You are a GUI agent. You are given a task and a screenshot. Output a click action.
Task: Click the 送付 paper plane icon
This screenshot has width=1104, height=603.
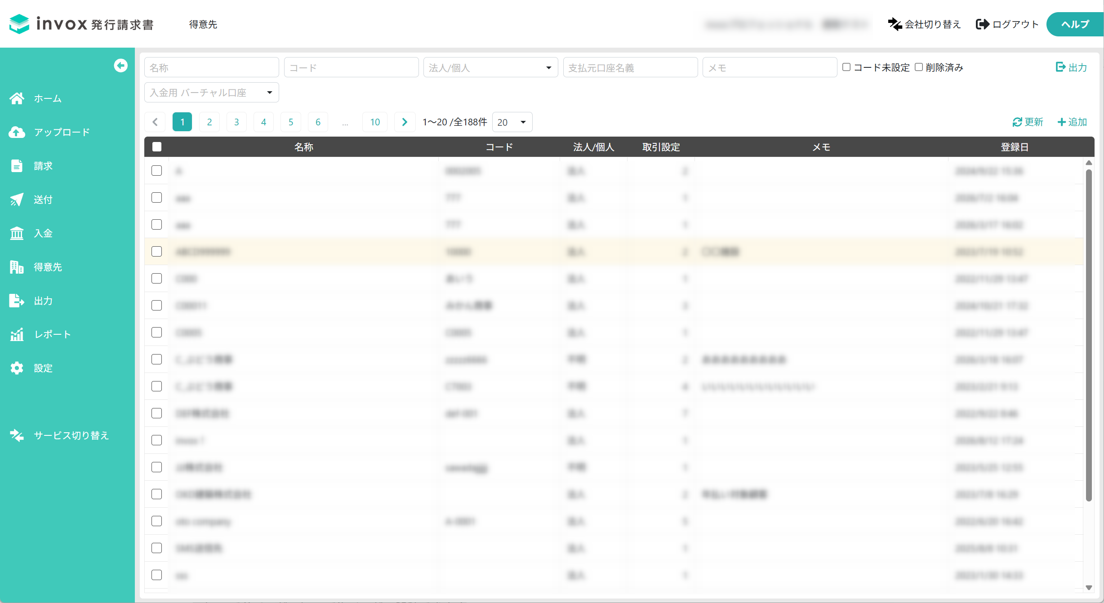click(x=17, y=200)
